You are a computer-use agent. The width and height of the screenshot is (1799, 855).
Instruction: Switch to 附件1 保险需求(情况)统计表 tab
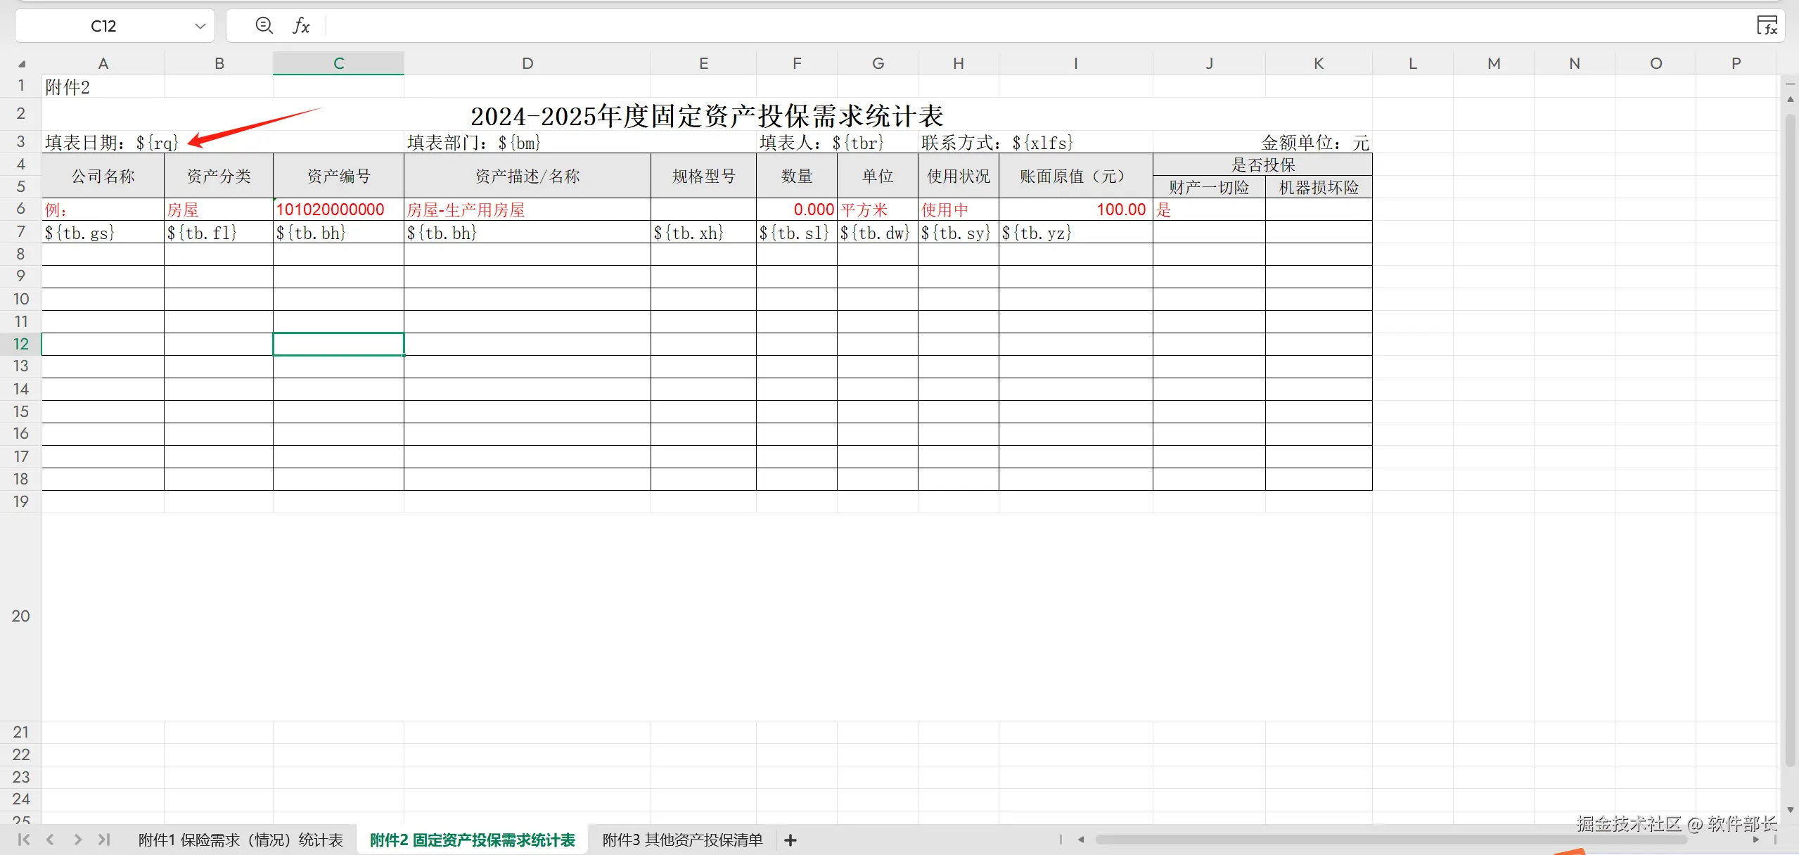241,840
